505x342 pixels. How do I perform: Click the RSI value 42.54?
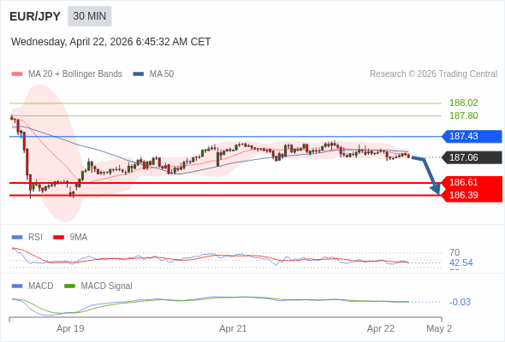point(460,262)
